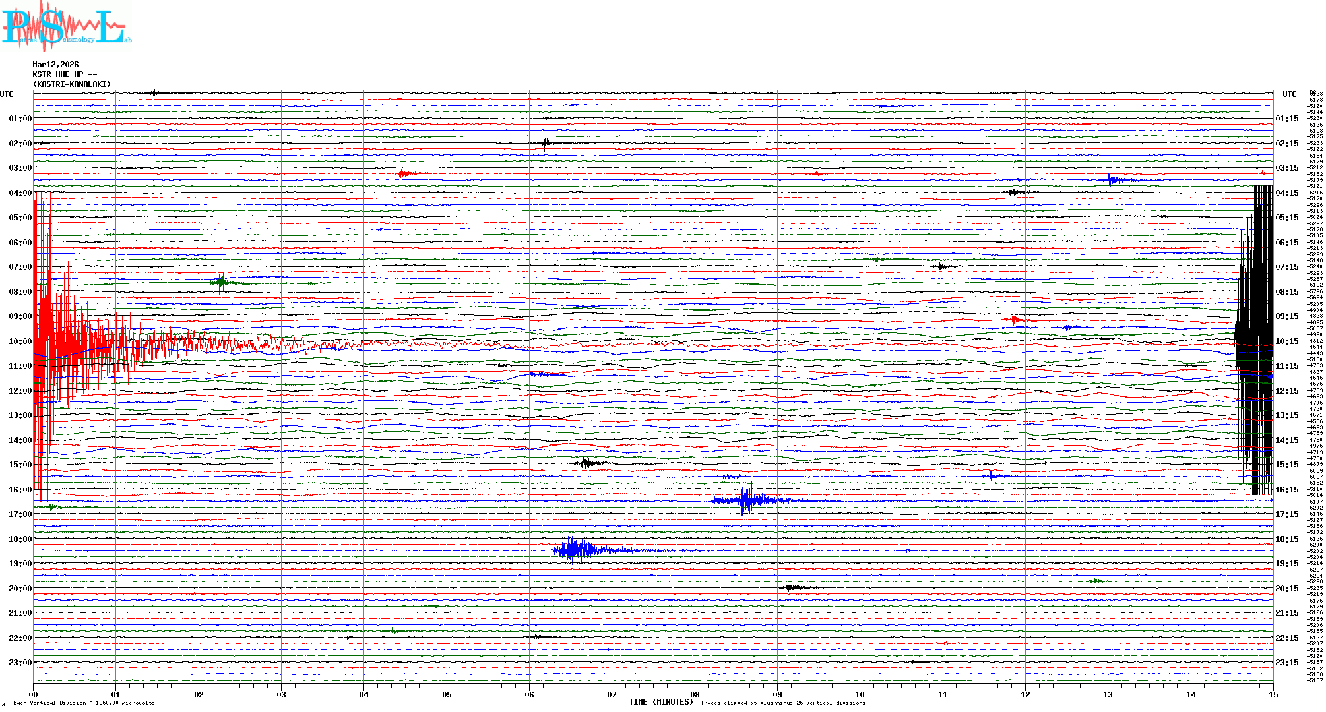Click the Mar12,2026 date label
This screenshot has height=712, width=1326.
click(55, 65)
